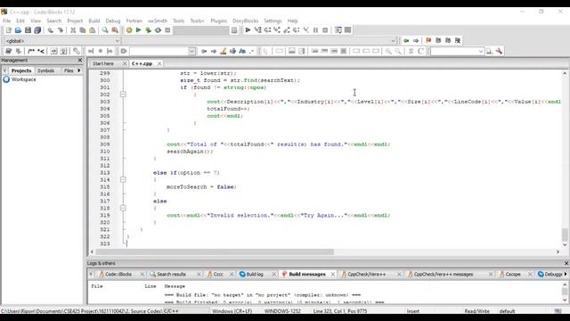This screenshot has width=570, height=321.
Task: Open the Build log tab
Action: tap(255, 274)
